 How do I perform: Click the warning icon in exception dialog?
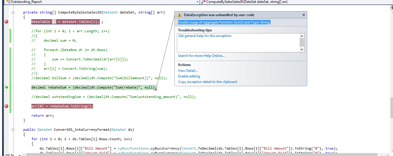[179, 15]
